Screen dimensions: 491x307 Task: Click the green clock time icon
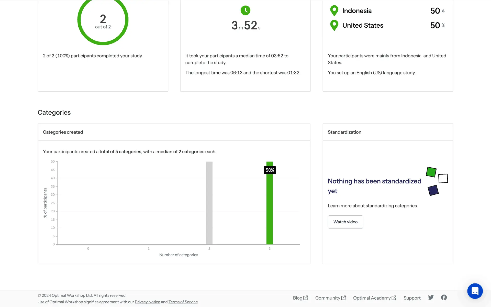(245, 10)
